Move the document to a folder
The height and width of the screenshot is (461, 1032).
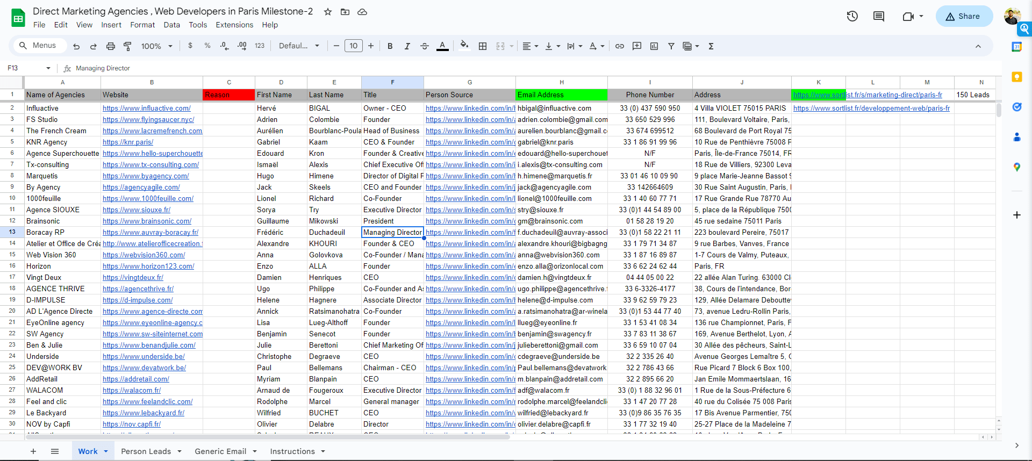pos(345,12)
